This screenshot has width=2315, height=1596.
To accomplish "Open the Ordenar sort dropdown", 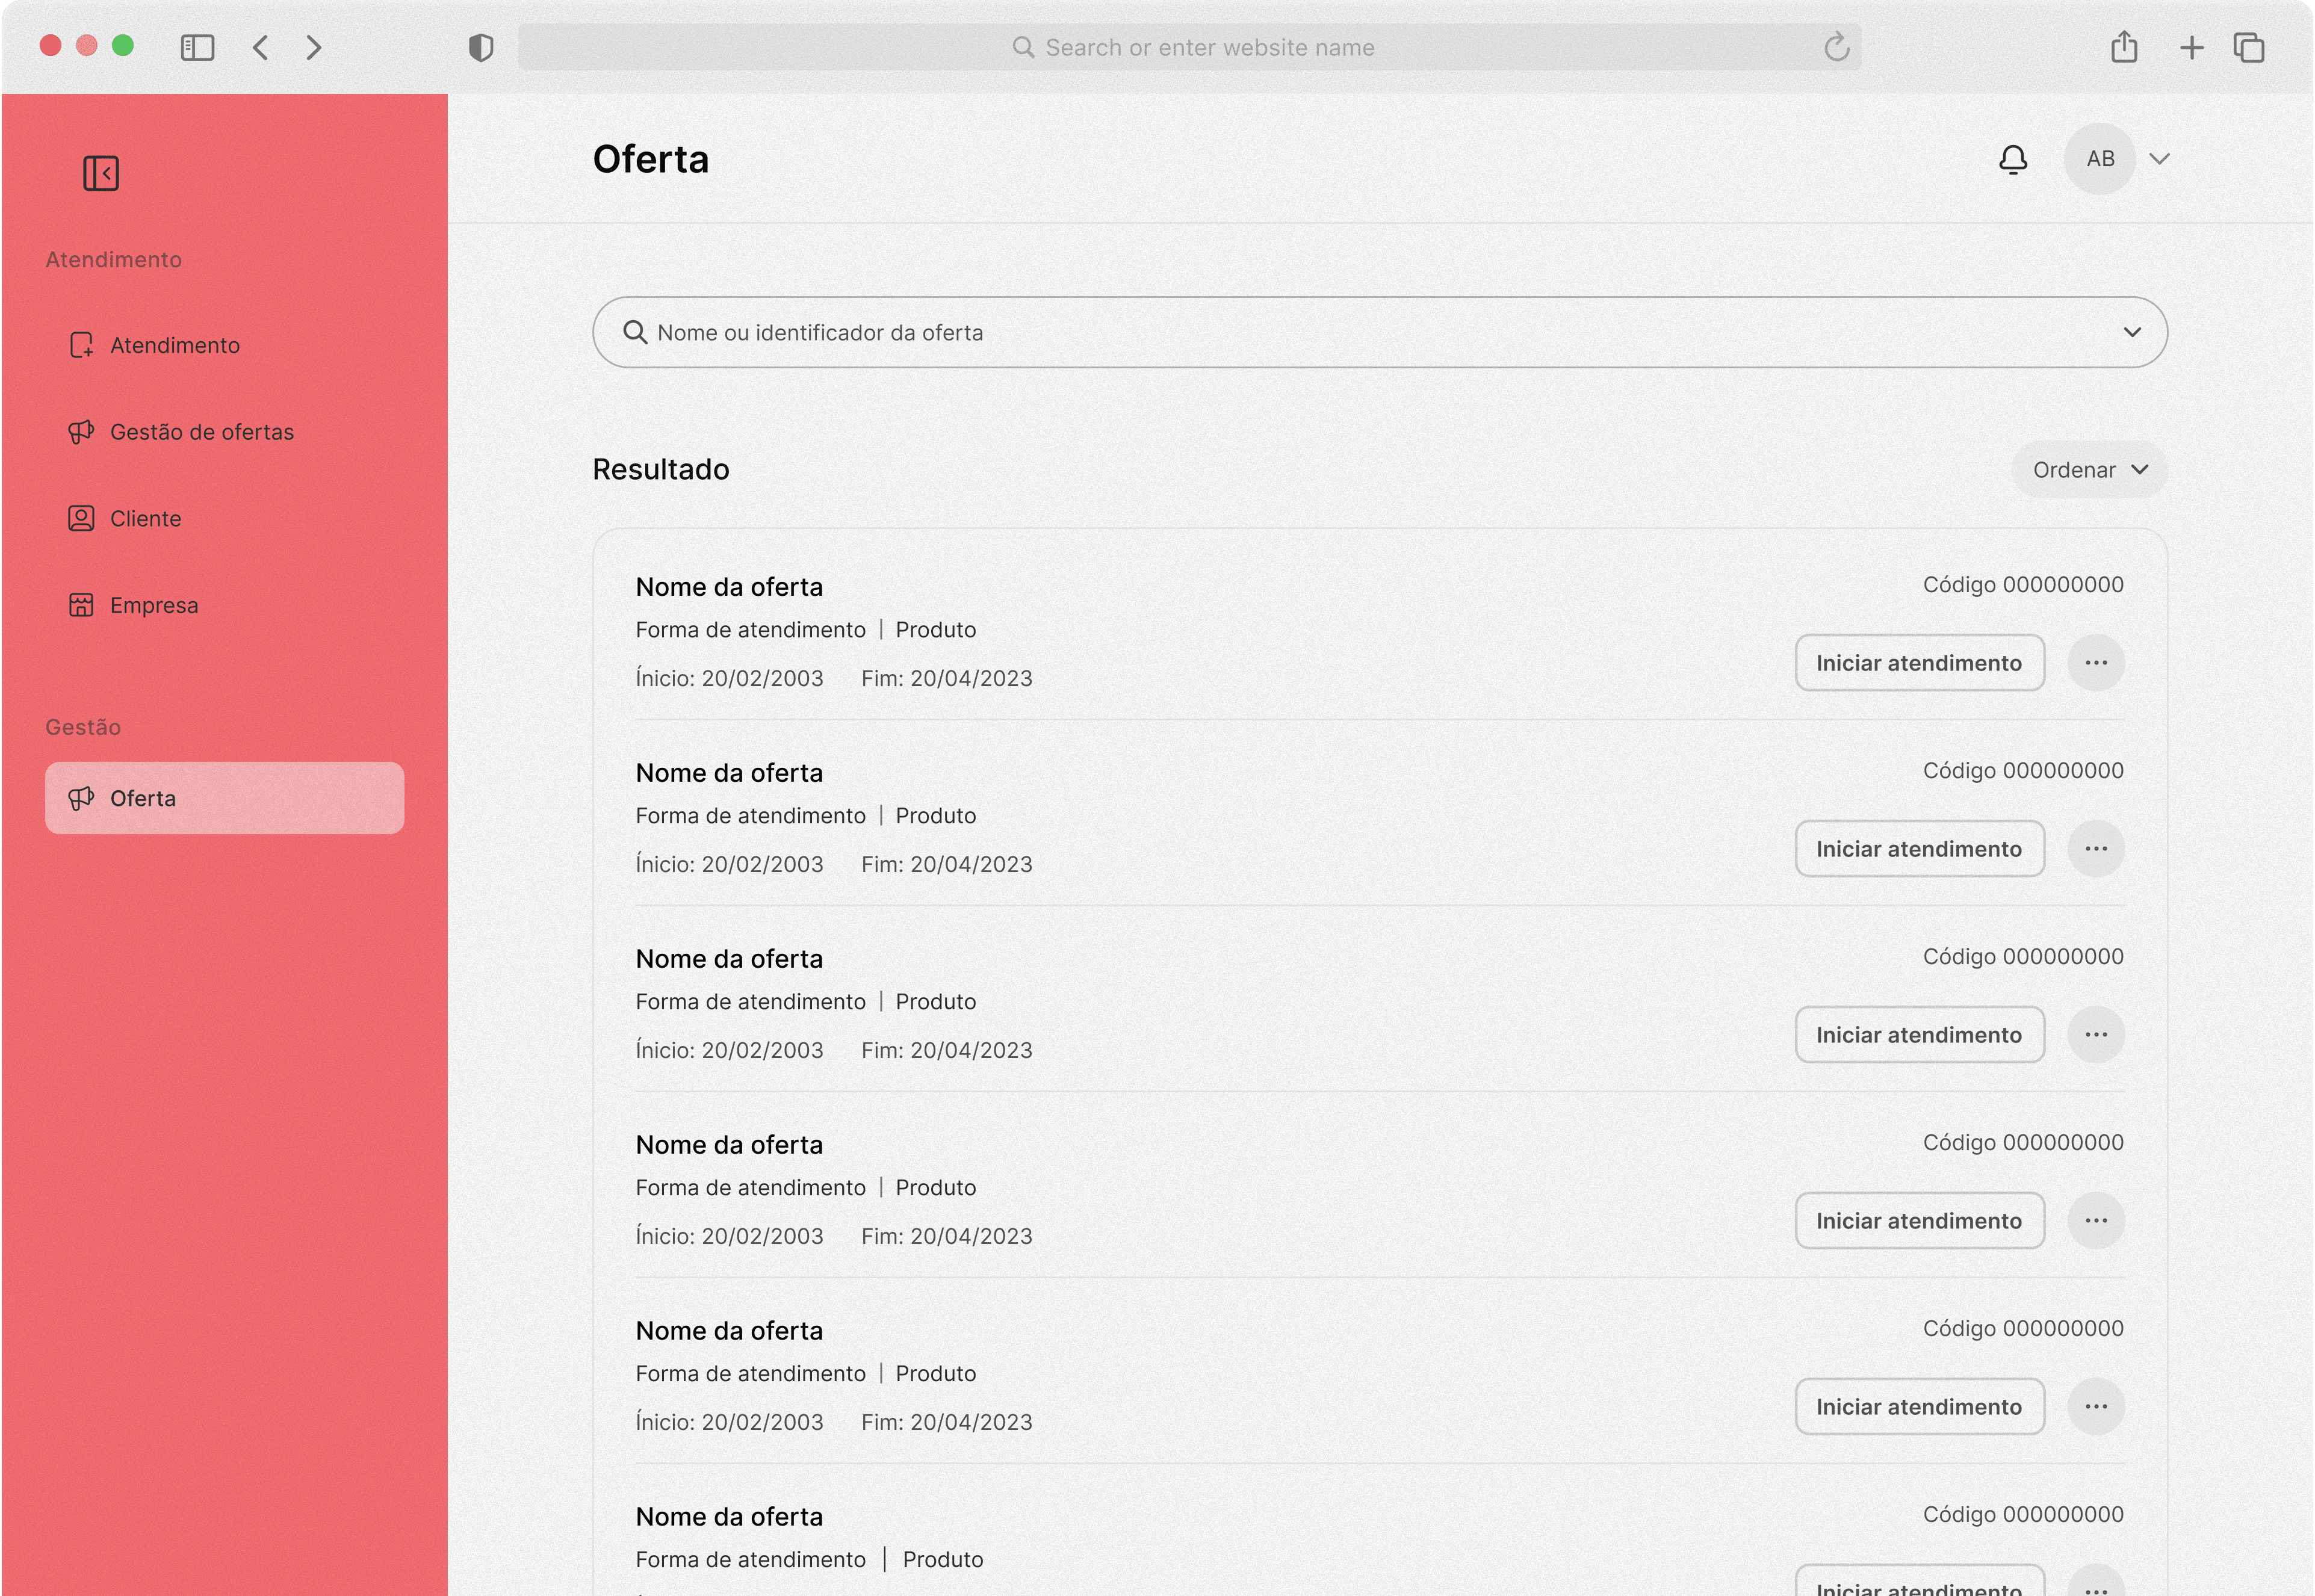I will tap(2088, 470).
